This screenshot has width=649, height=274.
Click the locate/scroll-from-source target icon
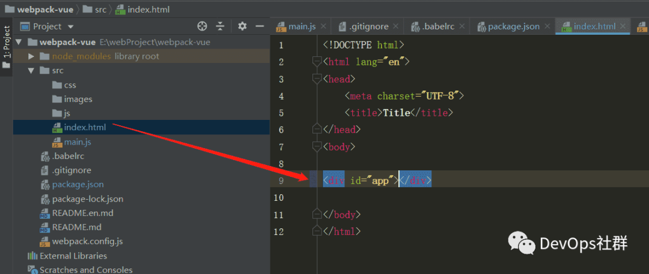pos(202,26)
